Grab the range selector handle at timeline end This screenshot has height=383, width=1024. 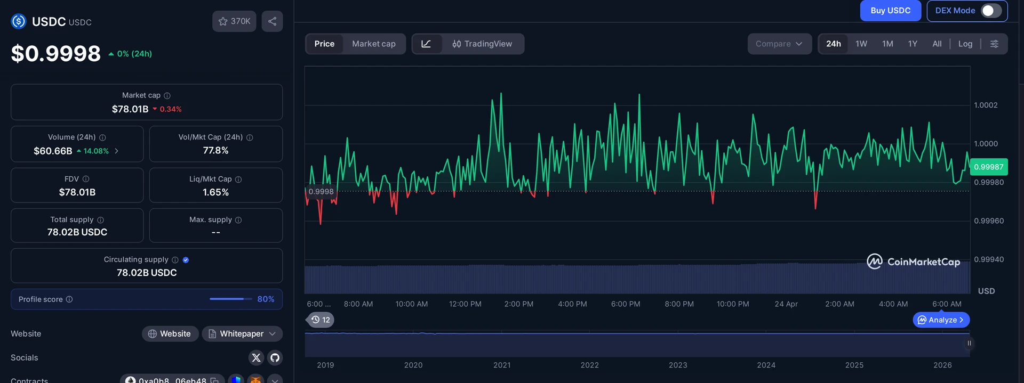(x=969, y=343)
